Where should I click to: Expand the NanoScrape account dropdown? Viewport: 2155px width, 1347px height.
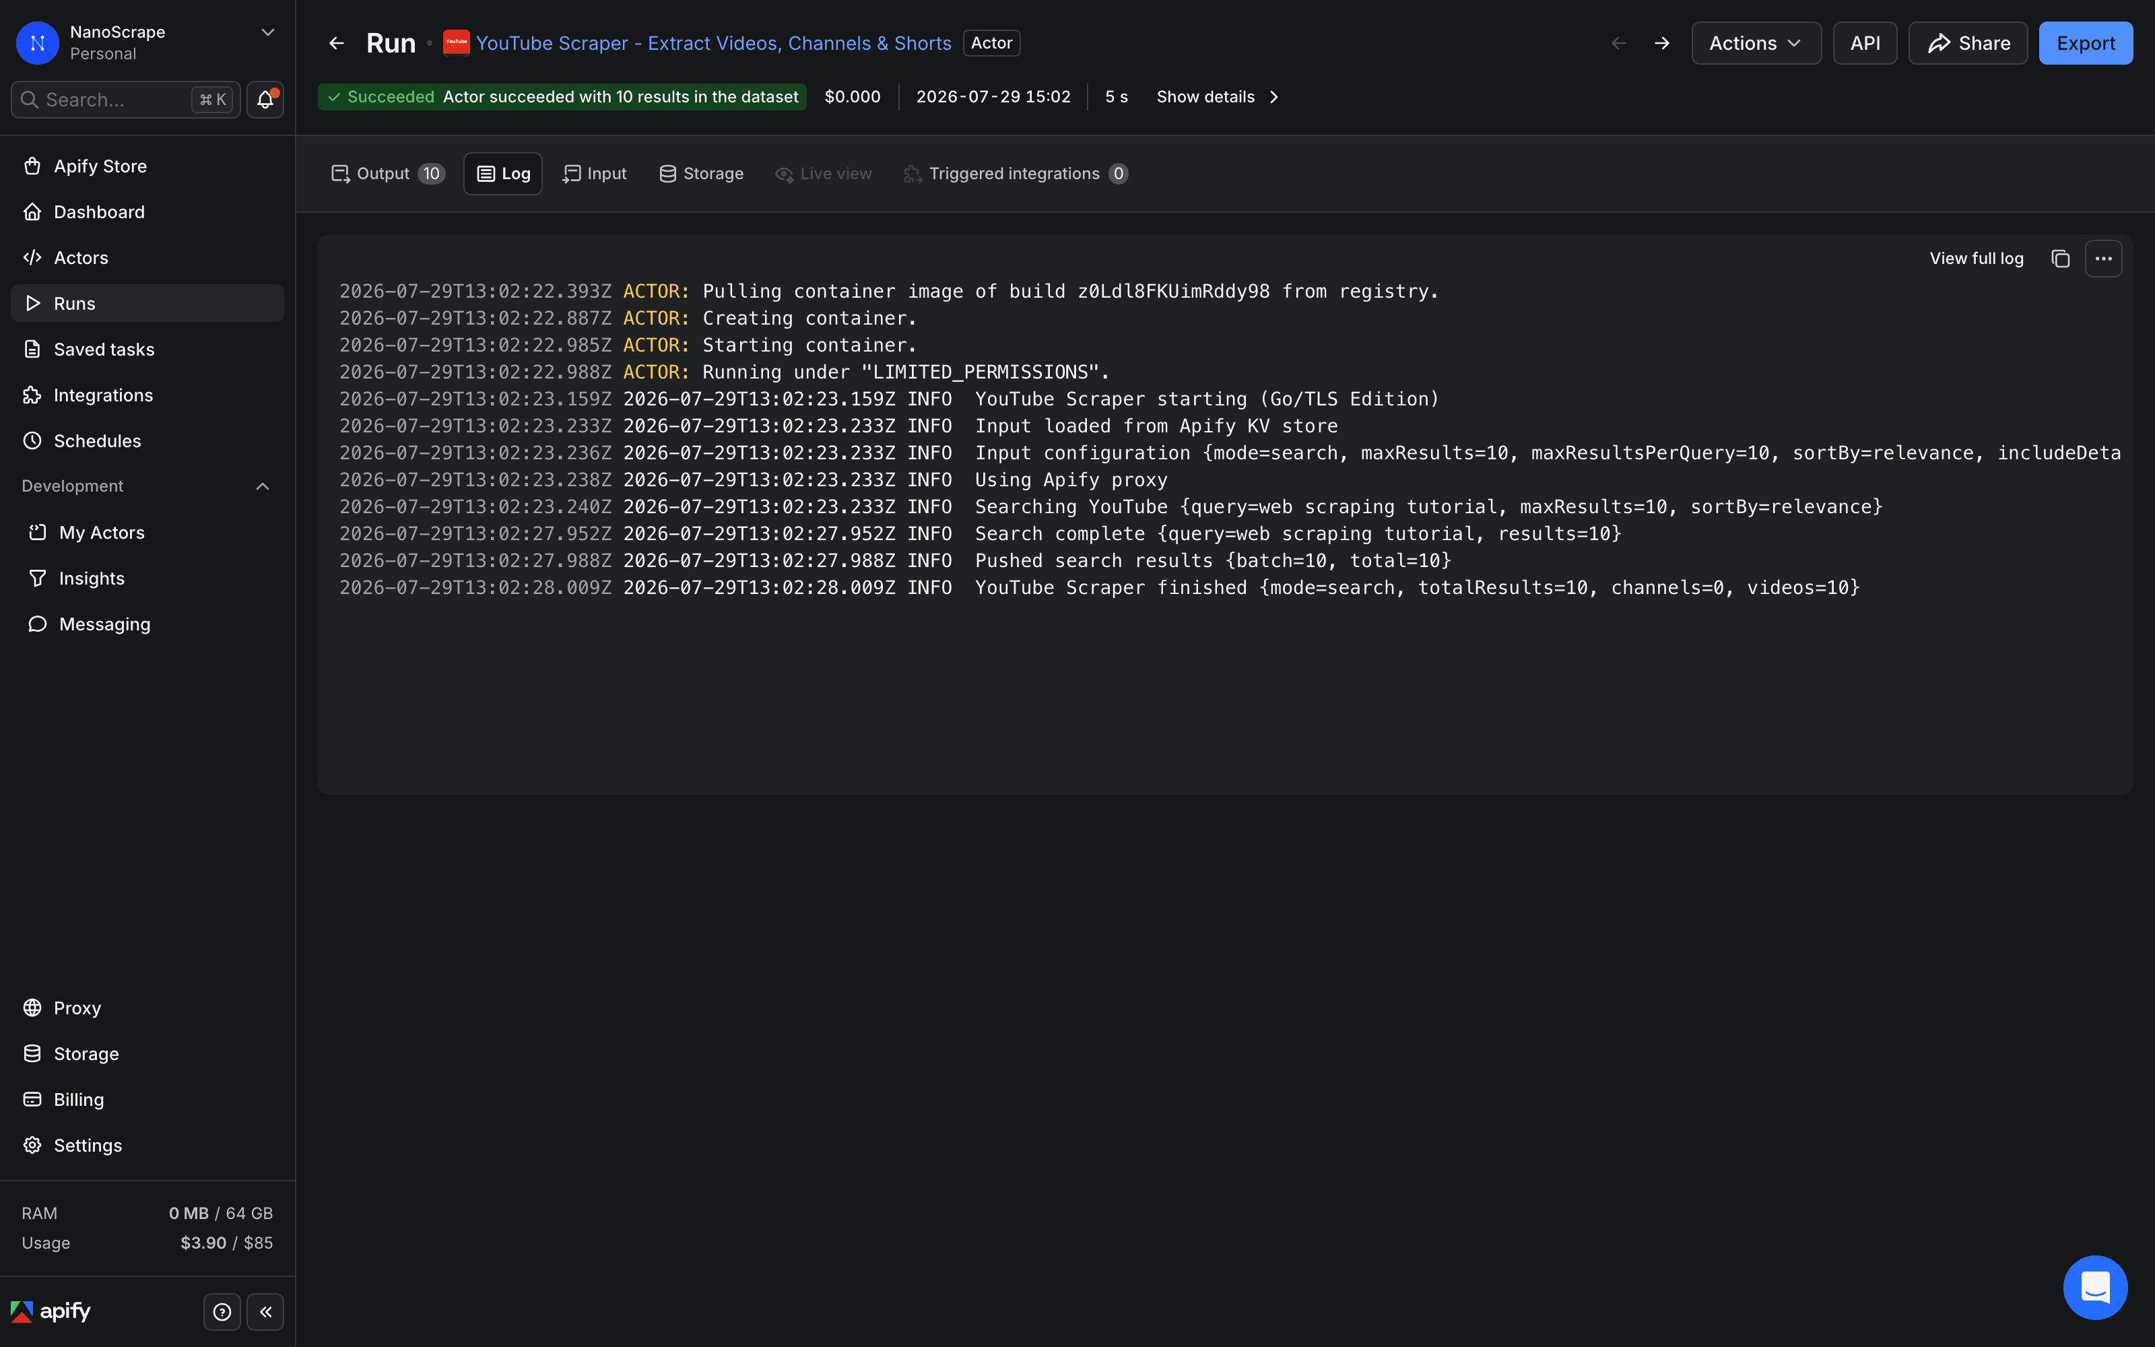click(x=267, y=32)
